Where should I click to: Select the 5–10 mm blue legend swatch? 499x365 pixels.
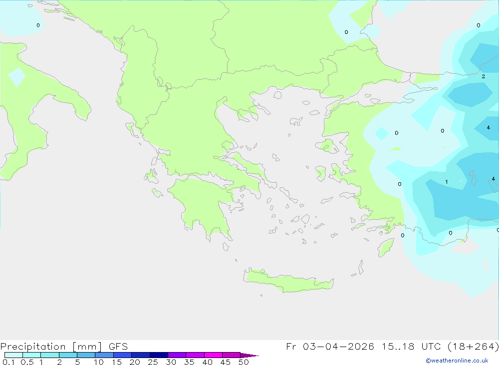[86, 355]
